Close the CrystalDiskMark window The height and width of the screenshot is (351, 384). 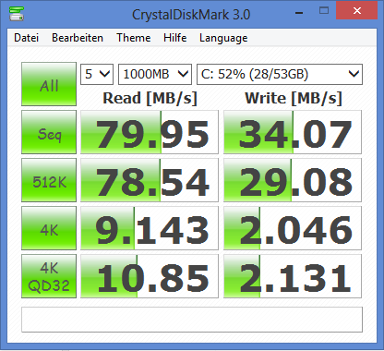pyautogui.click(x=357, y=10)
